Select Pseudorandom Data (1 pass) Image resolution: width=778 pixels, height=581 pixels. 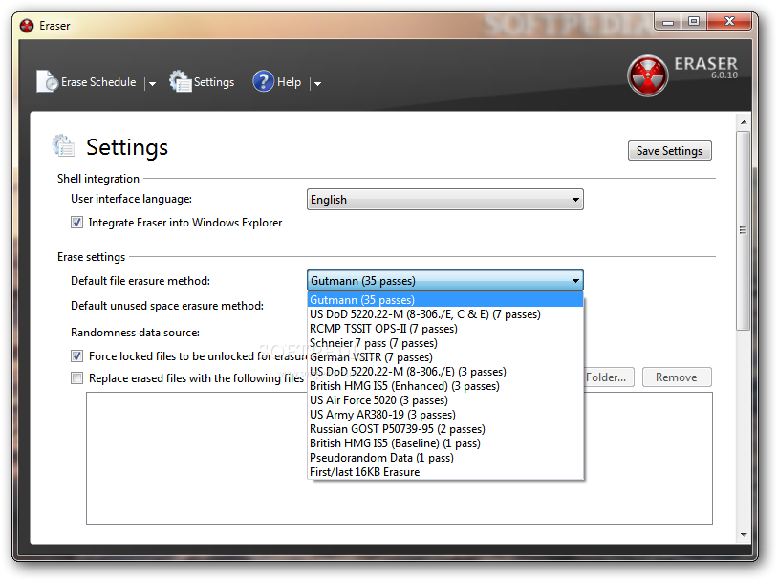pos(445,458)
